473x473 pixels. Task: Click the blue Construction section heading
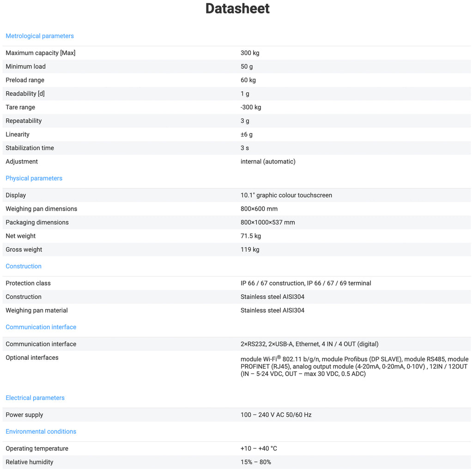[x=24, y=266]
